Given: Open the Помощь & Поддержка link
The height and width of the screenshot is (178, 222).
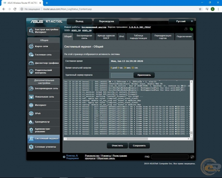Looking at the screenshot, I should click(x=72, y=157).
